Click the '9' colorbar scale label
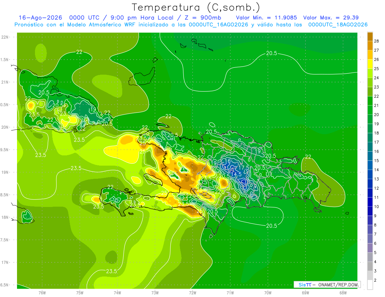The width and height of the screenshot is (385, 297). click(x=375, y=216)
